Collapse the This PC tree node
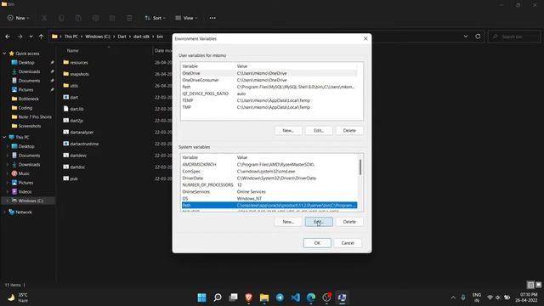Image resolution: width=544 pixels, height=306 pixels. (4, 138)
